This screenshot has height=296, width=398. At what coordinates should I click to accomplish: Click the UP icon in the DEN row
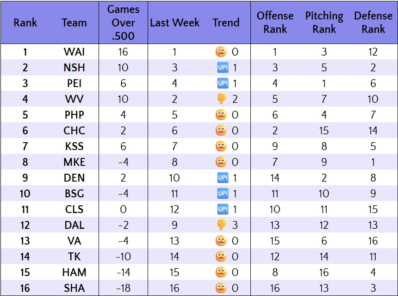(x=222, y=178)
